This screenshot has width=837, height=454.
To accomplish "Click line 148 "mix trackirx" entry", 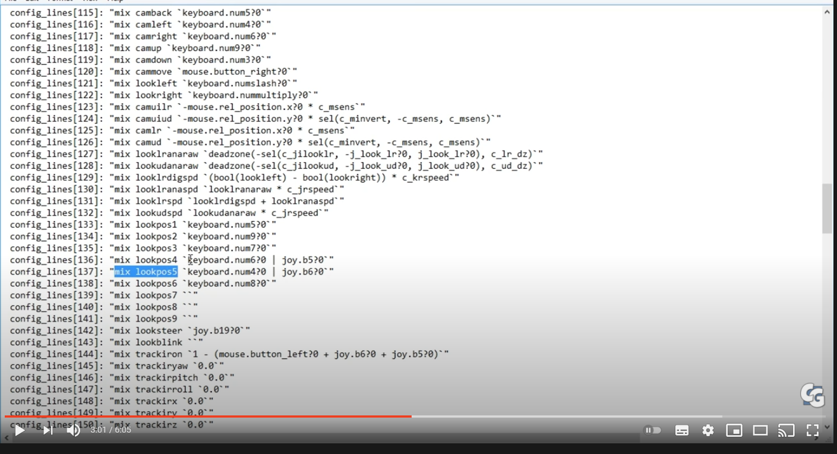I will [x=112, y=401].
